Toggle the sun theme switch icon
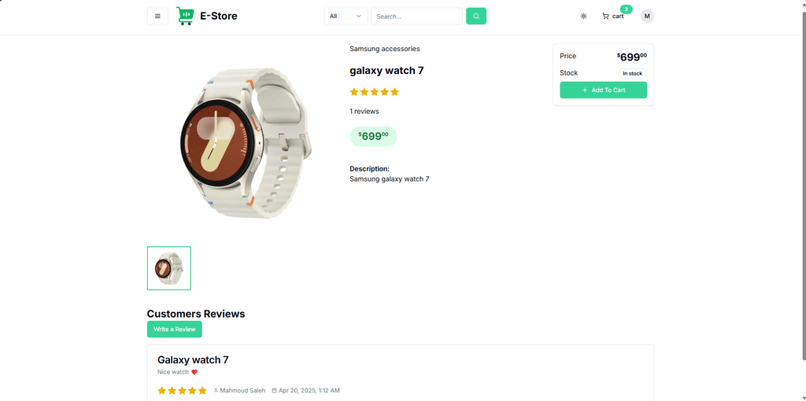The height and width of the screenshot is (401, 806). (583, 16)
